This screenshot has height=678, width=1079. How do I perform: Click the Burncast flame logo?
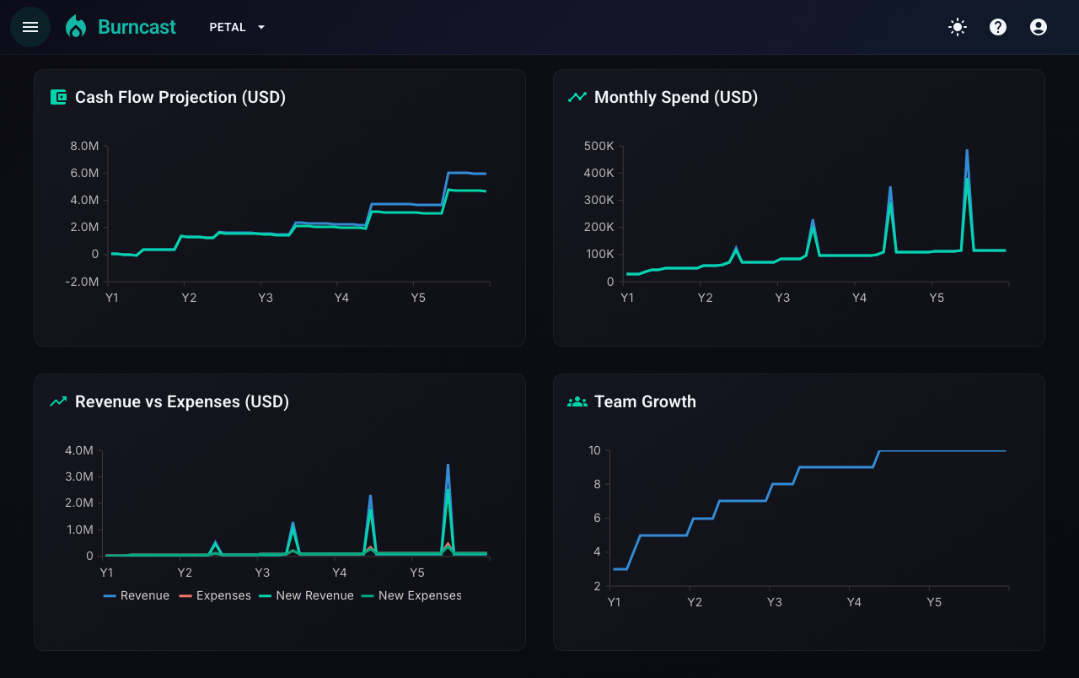coord(76,27)
